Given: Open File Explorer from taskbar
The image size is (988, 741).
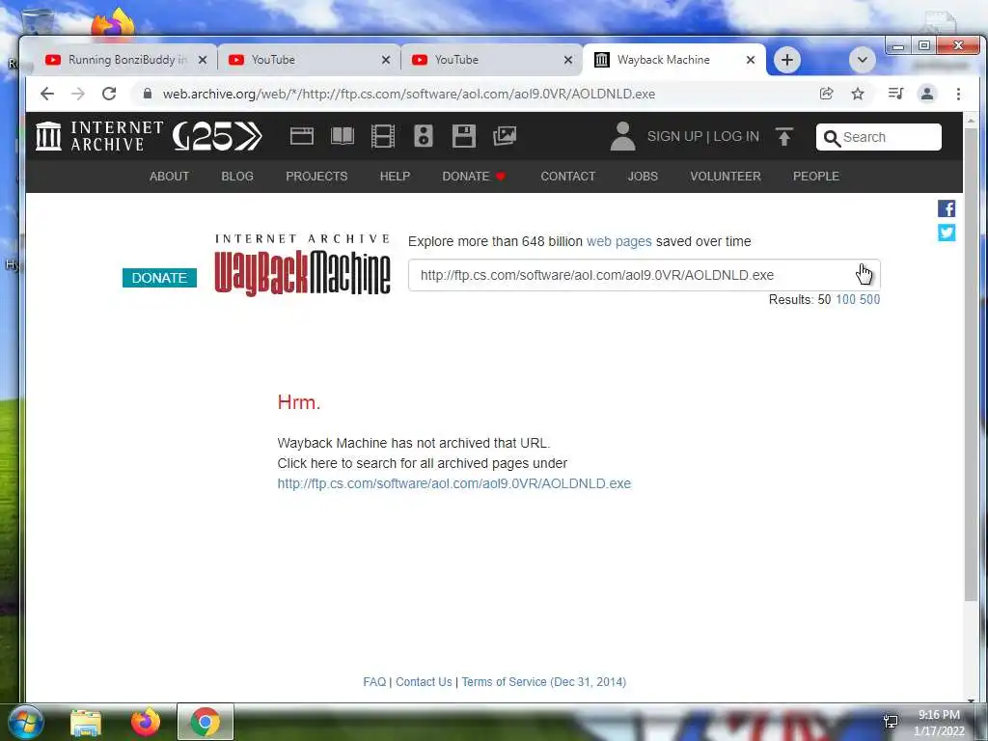Looking at the screenshot, I should coord(86,723).
